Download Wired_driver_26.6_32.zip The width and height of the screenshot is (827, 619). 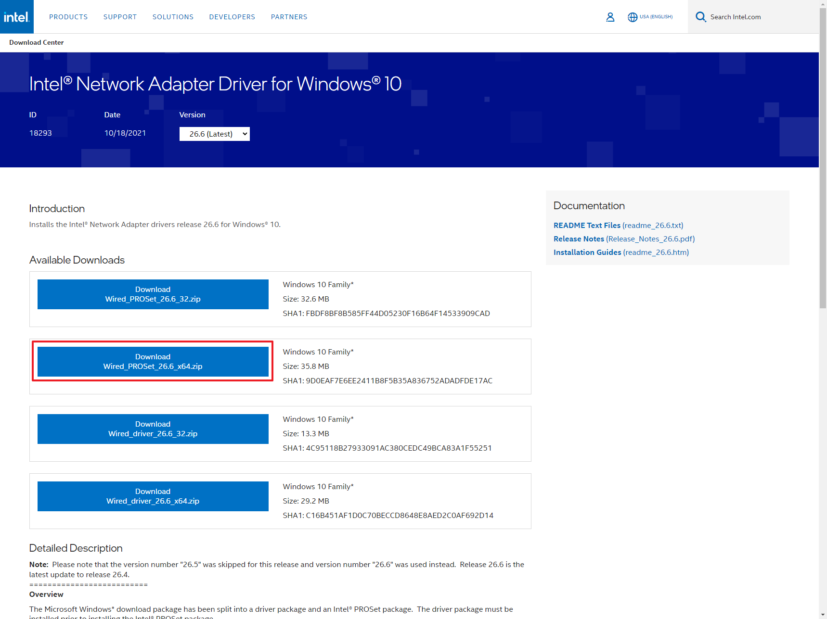pyautogui.click(x=153, y=429)
